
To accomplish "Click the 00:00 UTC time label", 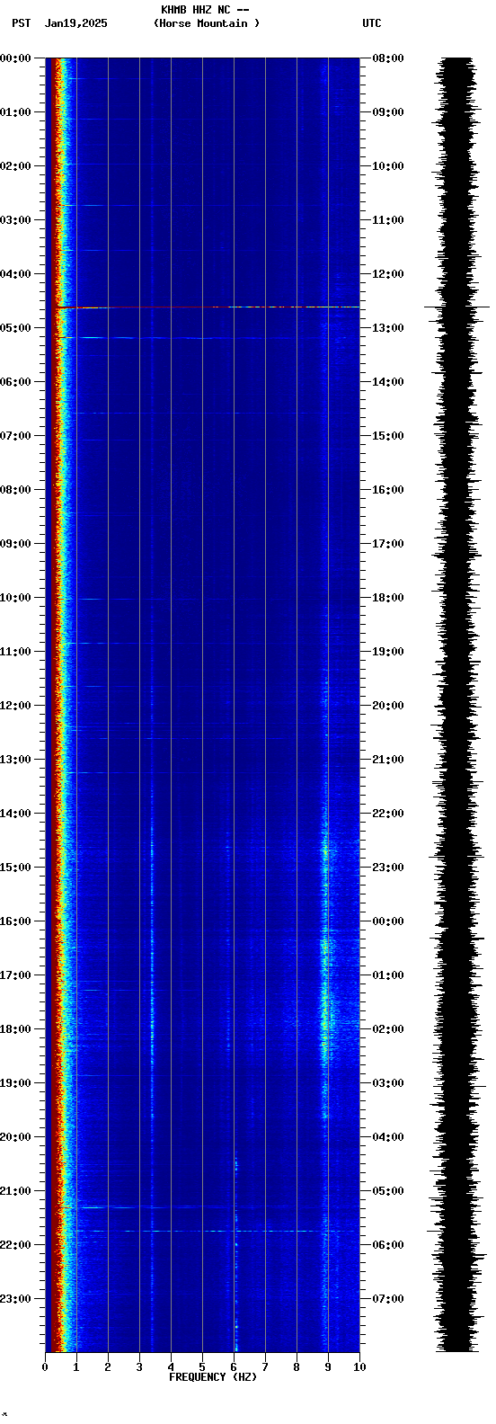I will pyautogui.click(x=388, y=921).
